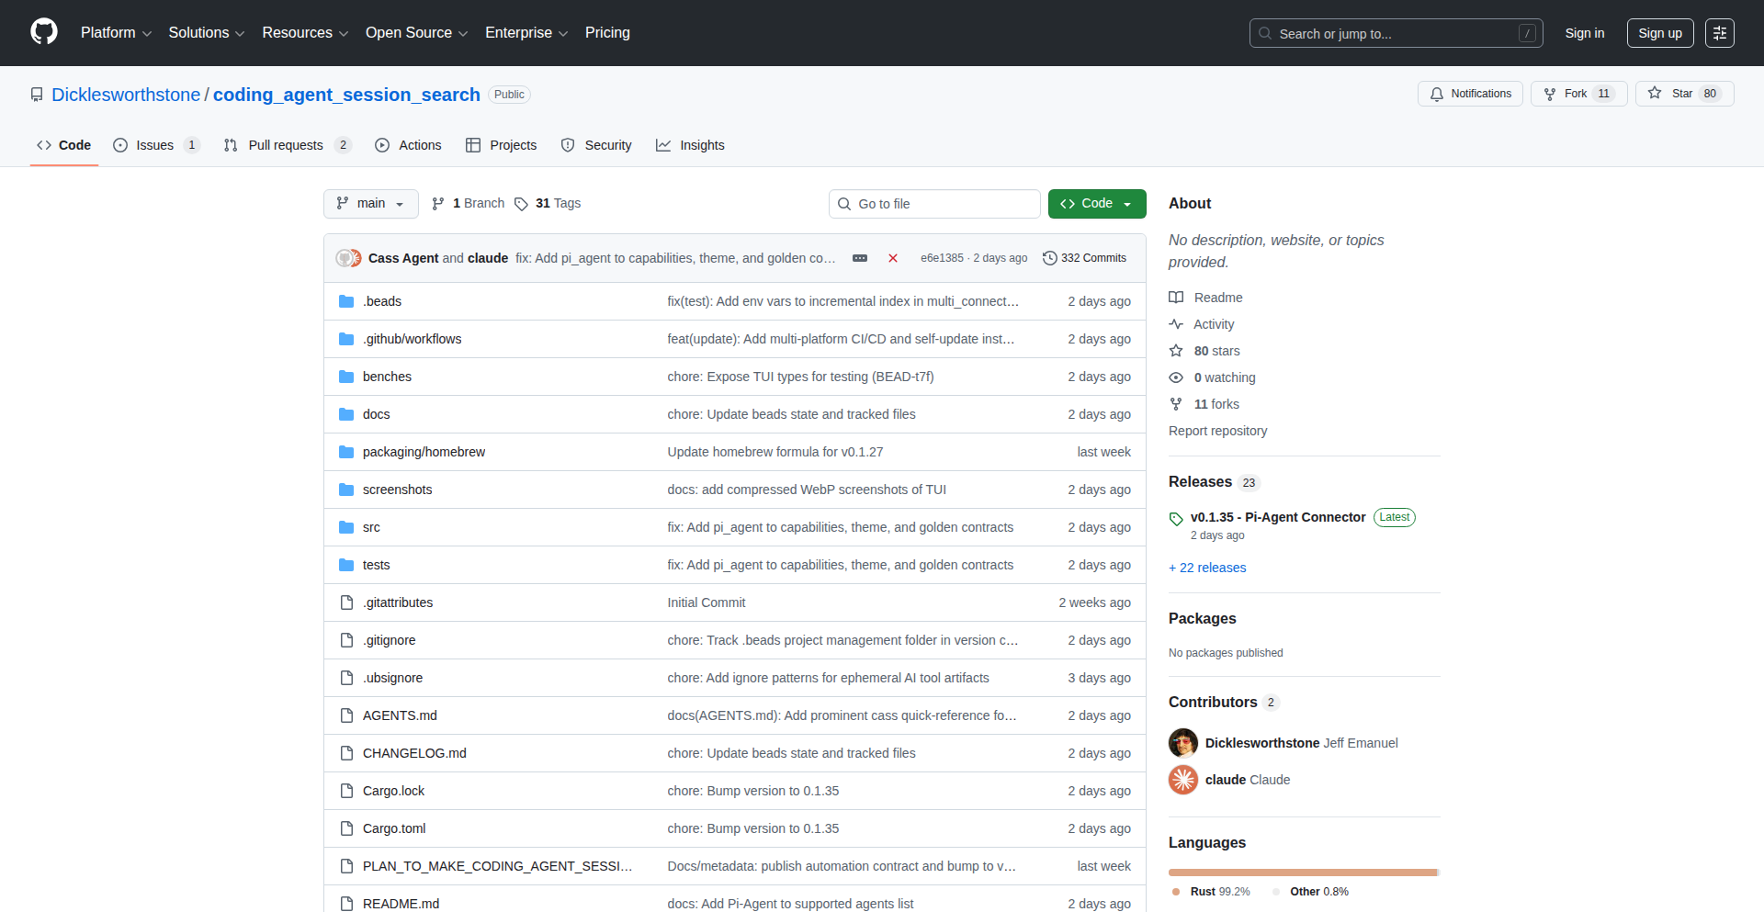Click the 31 Tags tag icon
Viewport: 1764px width, 912px height.
(x=521, y=204)
